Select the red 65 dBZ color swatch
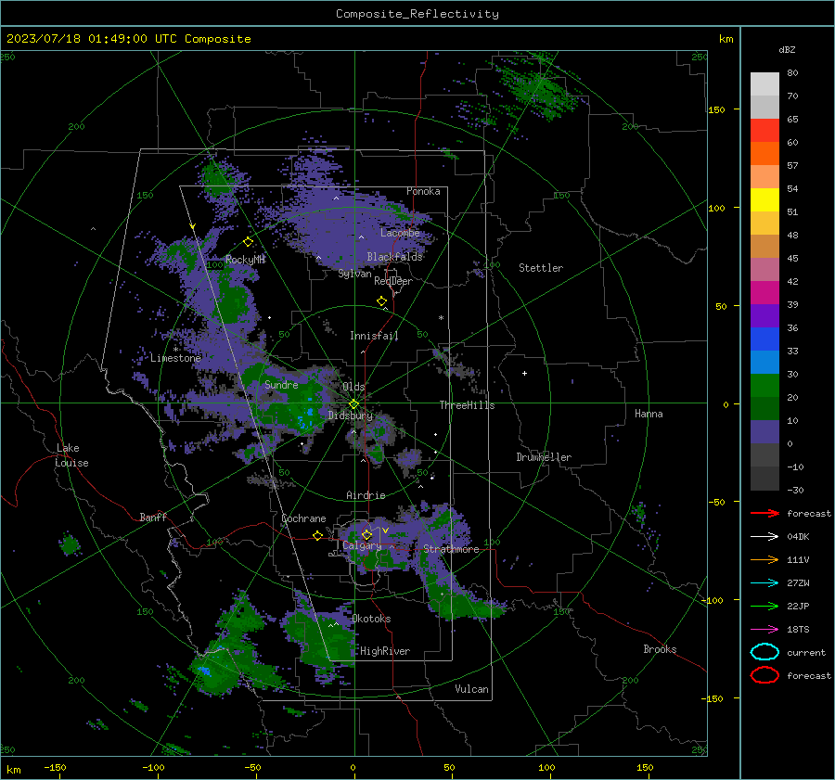 pyautogui.click(x=764, y=130)
